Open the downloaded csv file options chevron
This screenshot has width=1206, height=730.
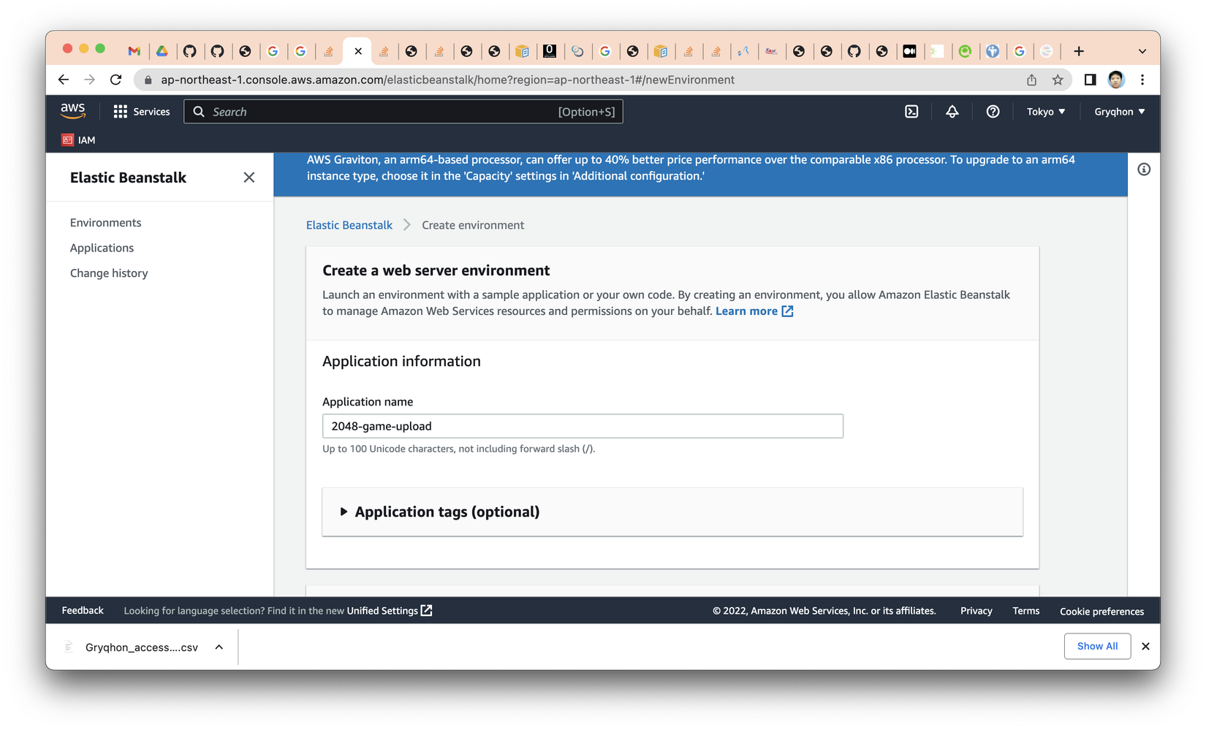click(219, 647)
